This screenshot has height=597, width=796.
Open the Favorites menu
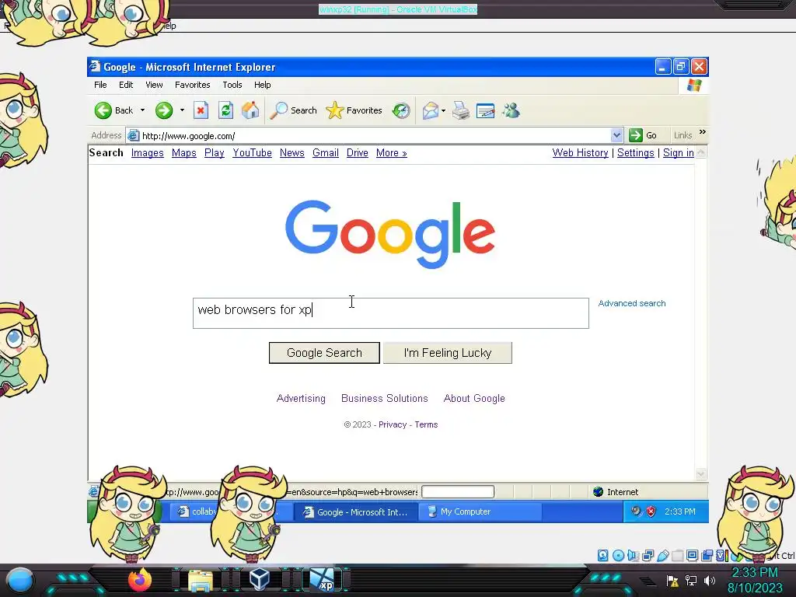coord(193,85)
